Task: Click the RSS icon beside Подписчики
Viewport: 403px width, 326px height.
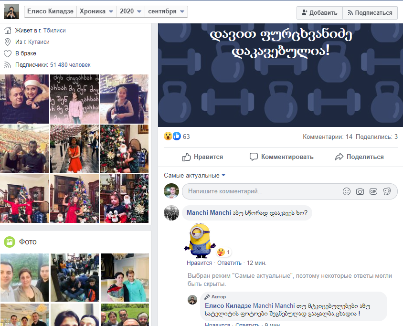Action: [8, 65]
